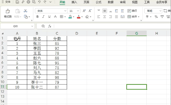Toggle Underline formatting
The height and width of the screenshot is (105, 171).
(x=49, y=17)
